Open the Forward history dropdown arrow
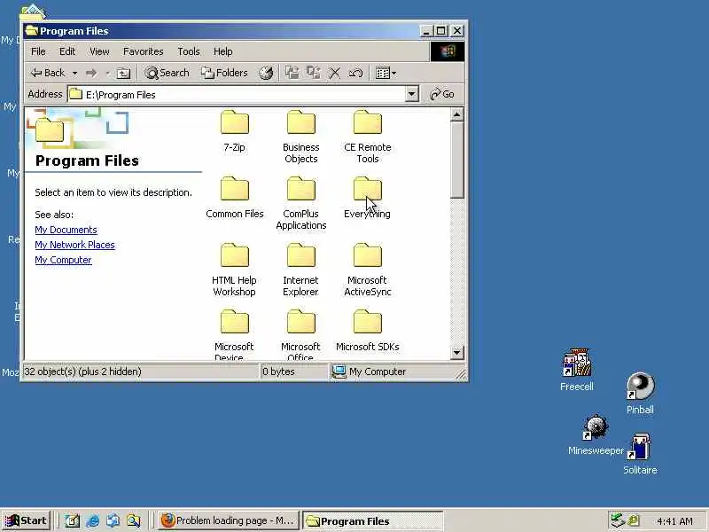 pos(107,74)
